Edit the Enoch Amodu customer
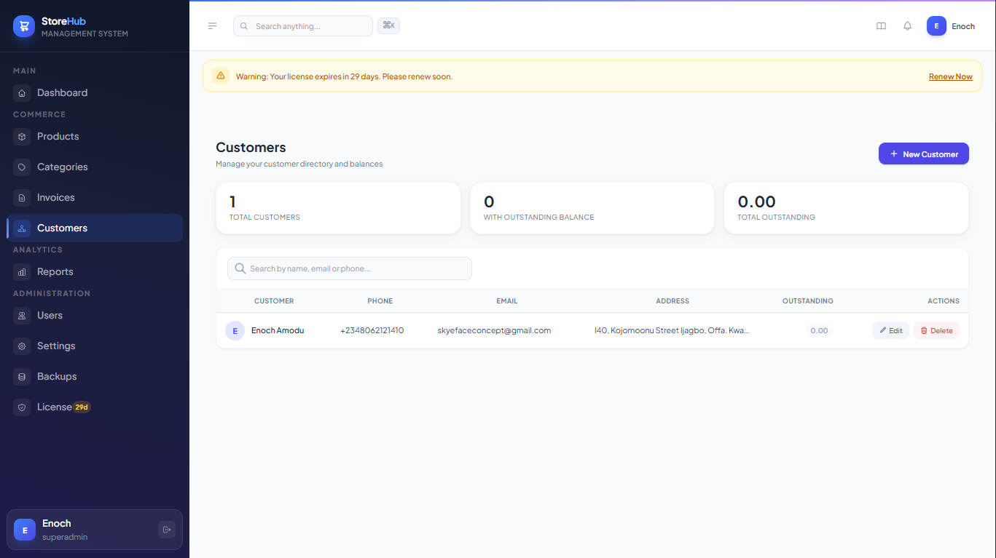This screenshot has width=996, height=558. tap(890, 330)
